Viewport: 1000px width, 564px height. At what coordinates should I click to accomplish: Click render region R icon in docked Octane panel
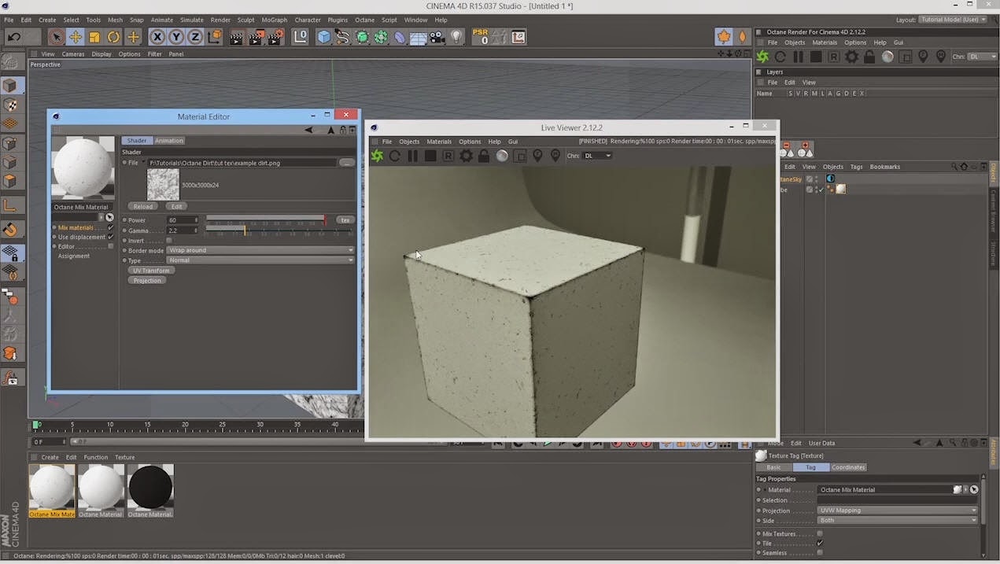coord(834,57)
